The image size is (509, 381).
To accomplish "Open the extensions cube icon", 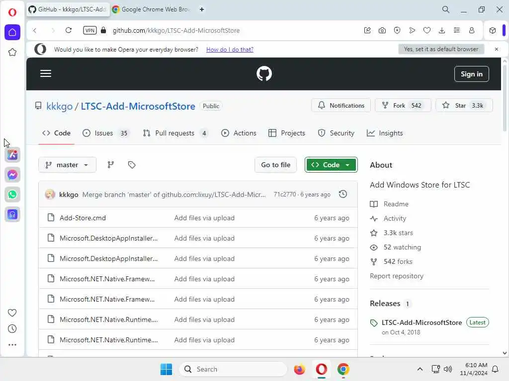I will pos(493,30).
